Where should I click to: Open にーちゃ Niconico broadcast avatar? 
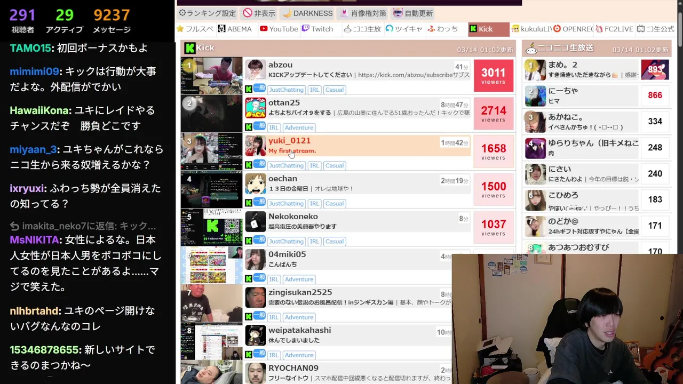click(x=535, y=95)
